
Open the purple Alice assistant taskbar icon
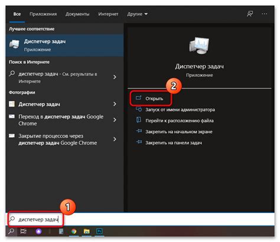coord(38,231)
